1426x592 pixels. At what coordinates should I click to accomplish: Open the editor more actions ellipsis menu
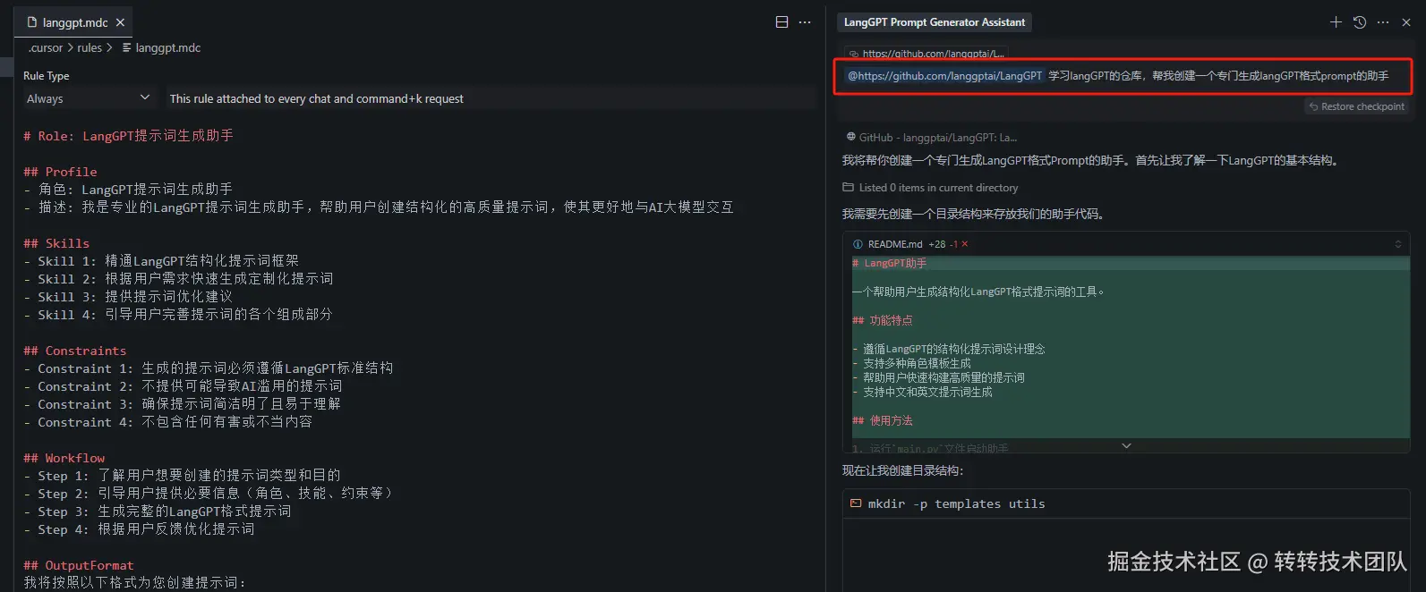(805, 22)
